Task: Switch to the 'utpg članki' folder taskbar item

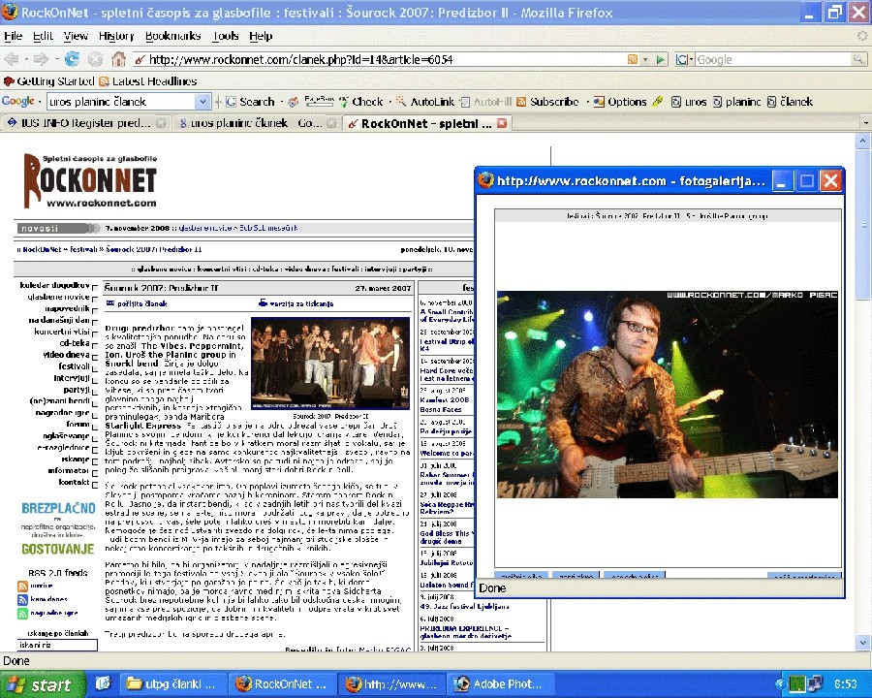Action: [x=172, y=684]
